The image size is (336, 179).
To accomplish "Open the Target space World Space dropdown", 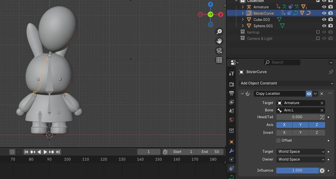I will pyautogui.click(x=301, y=152).
